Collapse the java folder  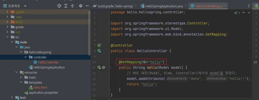16,47
